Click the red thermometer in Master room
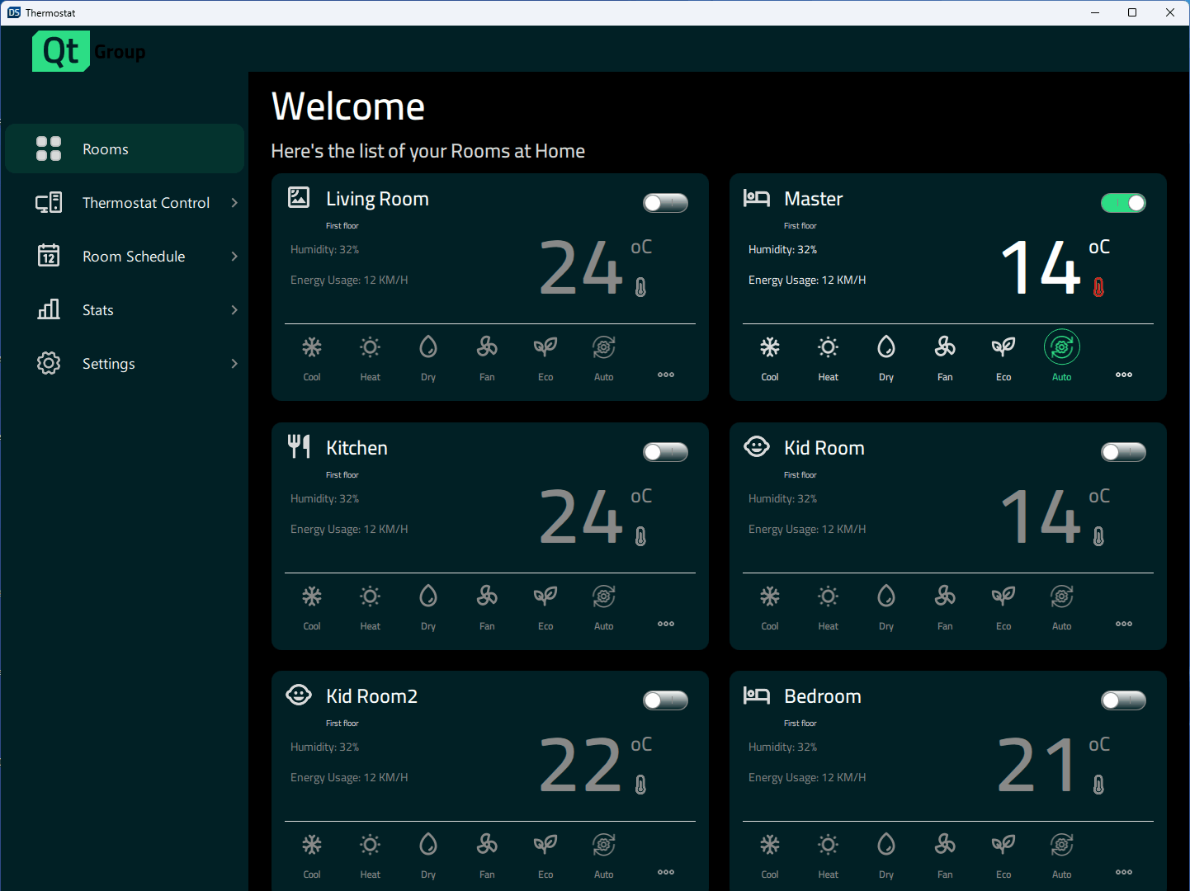This screenshot has width=1190, height=891. [1099, 286]
